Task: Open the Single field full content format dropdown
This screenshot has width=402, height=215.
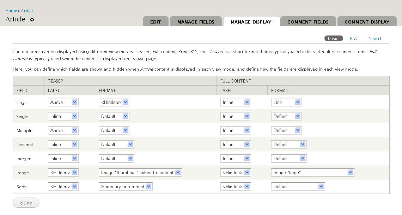Action: pyautogui.click(x=286, y=116)
